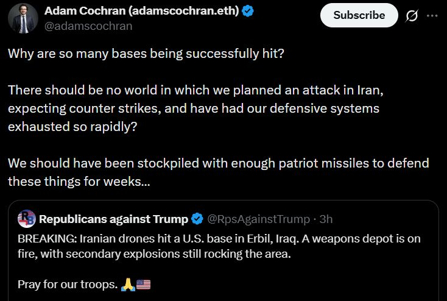Image resolution: width=447 pixels, height=301 pixels.
Task: Open the @adamscochran handle link
Action: coord(88,26)
